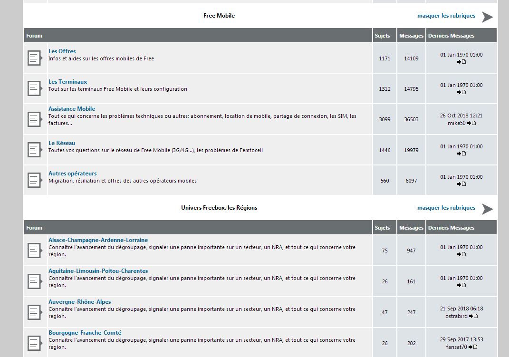Open the Les Offres forum icon
The width and height of the screenshot is (509, 357).
tap(35, 58)
